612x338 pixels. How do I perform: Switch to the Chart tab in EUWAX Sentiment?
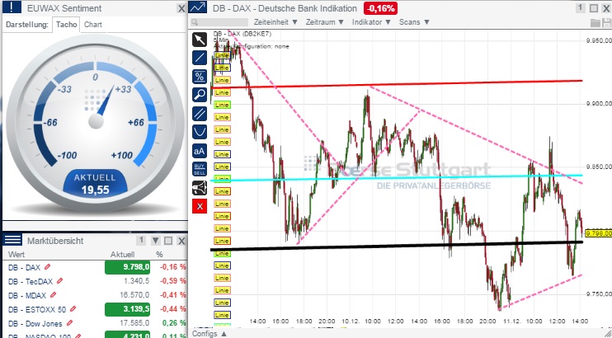(93, 25)
